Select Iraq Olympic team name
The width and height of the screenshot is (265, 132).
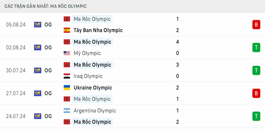click(x=88, y=76)
